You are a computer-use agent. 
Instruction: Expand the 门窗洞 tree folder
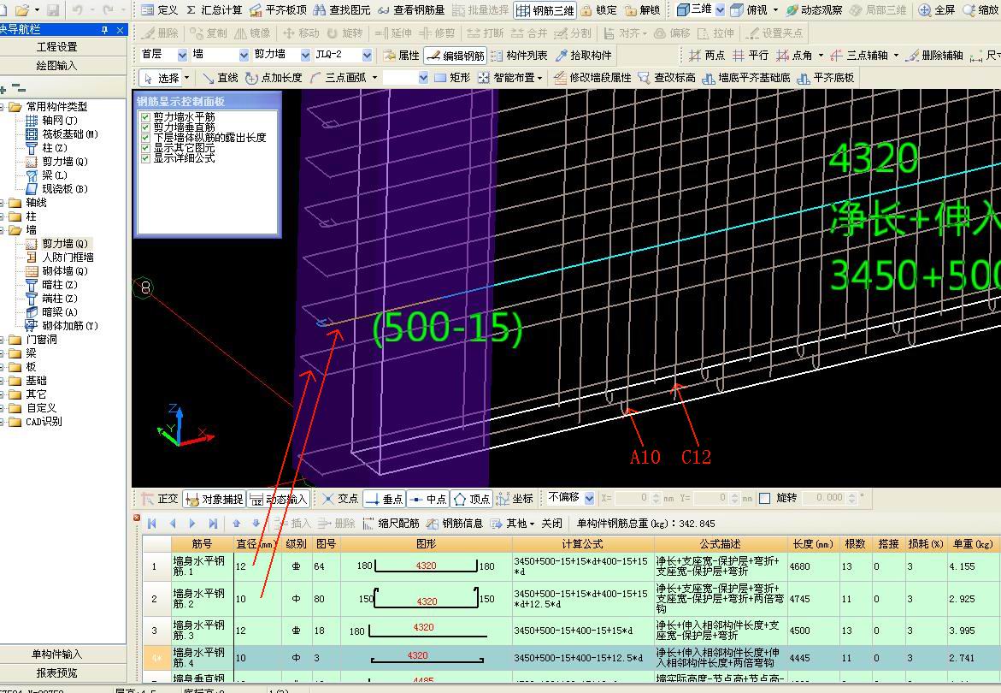(3, 339)
